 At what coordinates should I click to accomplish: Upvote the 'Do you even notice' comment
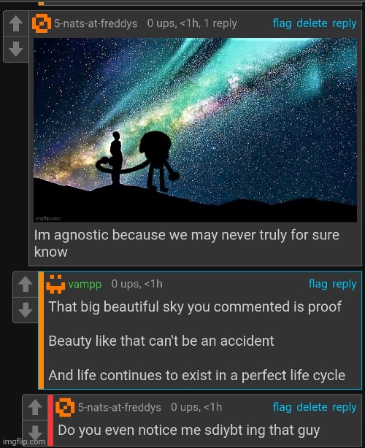[x=35, y=407]
